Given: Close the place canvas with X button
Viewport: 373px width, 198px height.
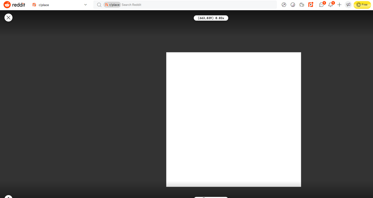Looking at the screenshot, I should [x=9, y=18].
